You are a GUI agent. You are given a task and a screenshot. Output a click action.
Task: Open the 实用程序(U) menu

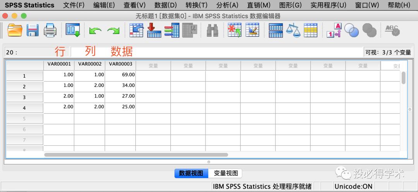pos(329,5)
